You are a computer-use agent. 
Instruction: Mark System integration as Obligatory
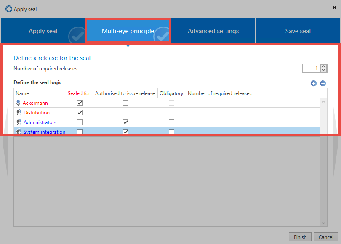coord(171,132)
